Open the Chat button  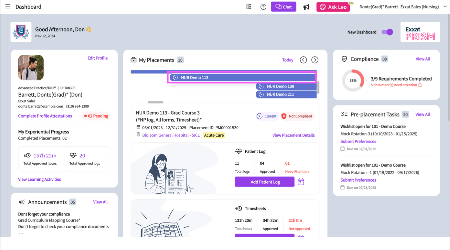click(283, 7)
